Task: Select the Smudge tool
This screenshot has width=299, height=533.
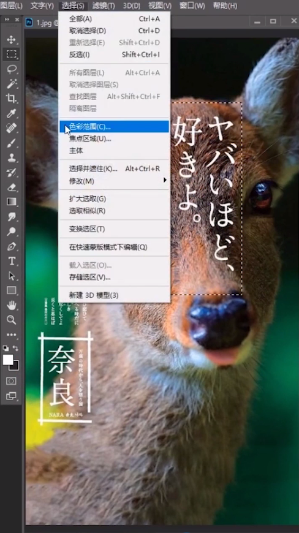Action: pyautogui.click(x=11, y=217)
